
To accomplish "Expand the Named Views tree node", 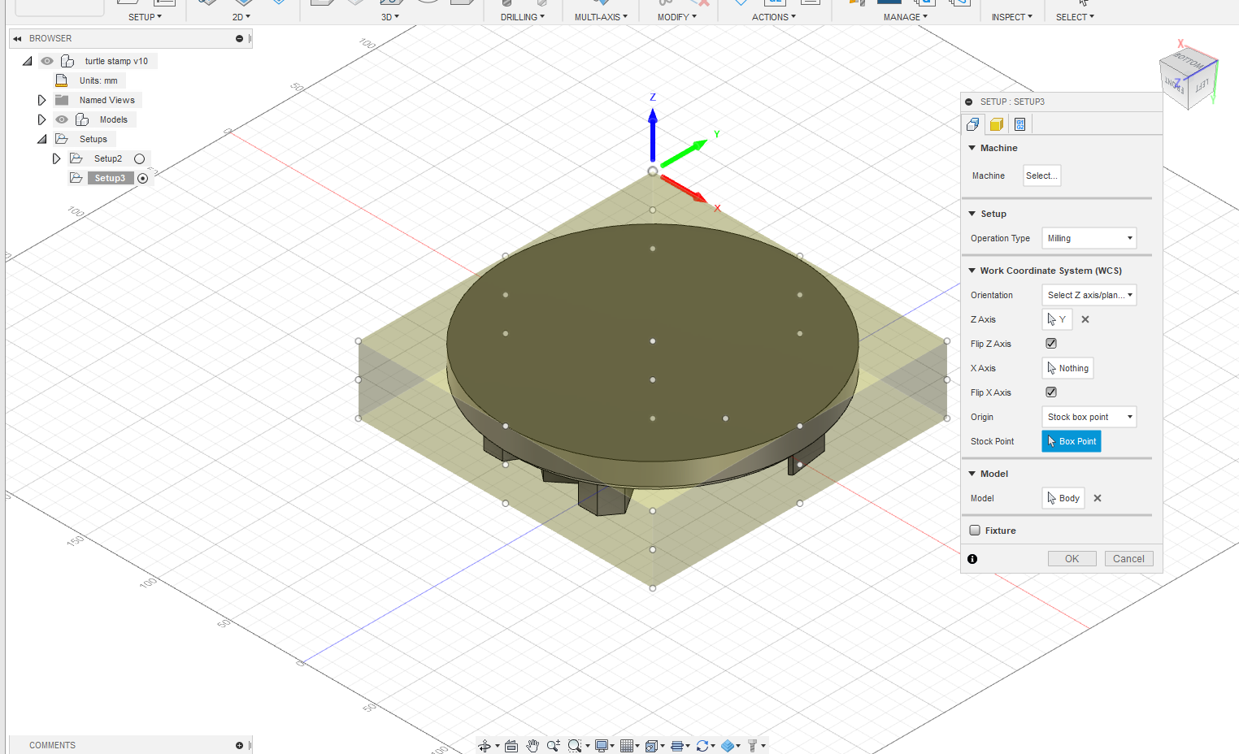I will tap(41, 100).
